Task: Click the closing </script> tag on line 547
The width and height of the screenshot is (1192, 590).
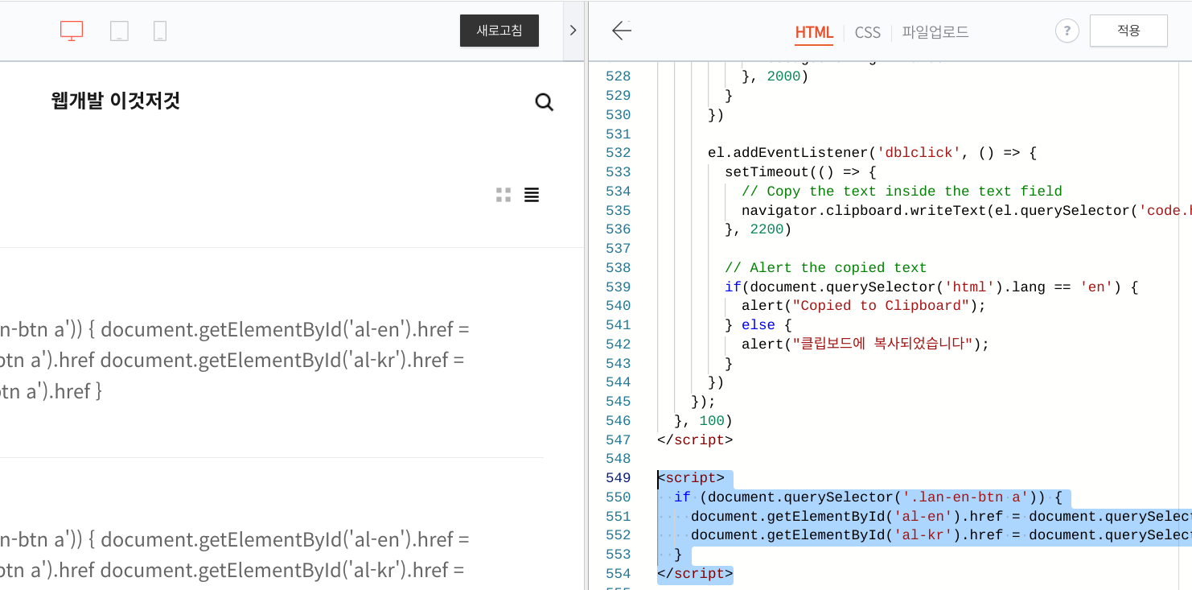Action: (x=695, y=440)
